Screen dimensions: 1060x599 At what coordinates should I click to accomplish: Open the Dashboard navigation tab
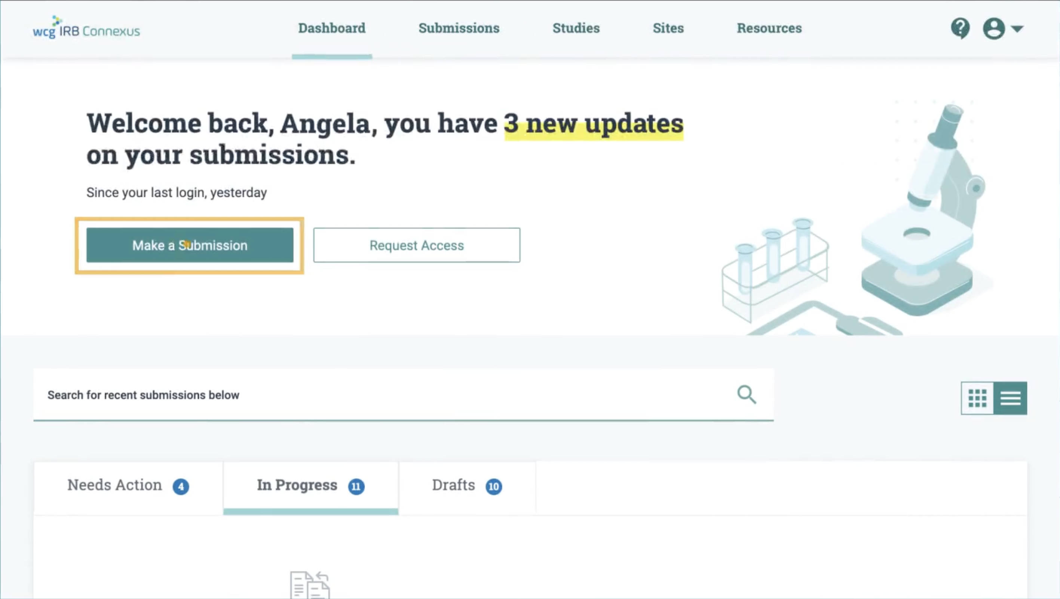click(332, 28)
